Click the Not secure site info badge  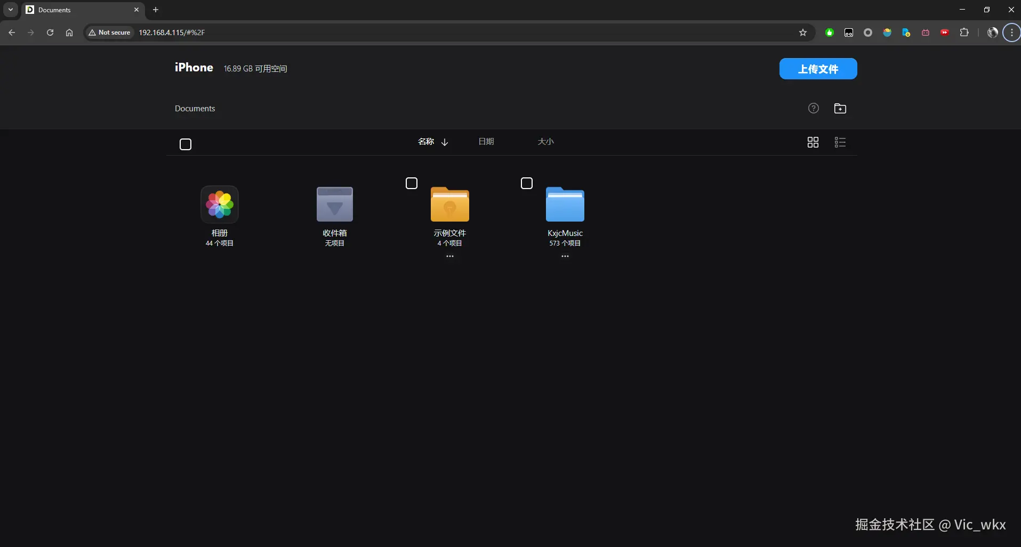tap(110, 32)
